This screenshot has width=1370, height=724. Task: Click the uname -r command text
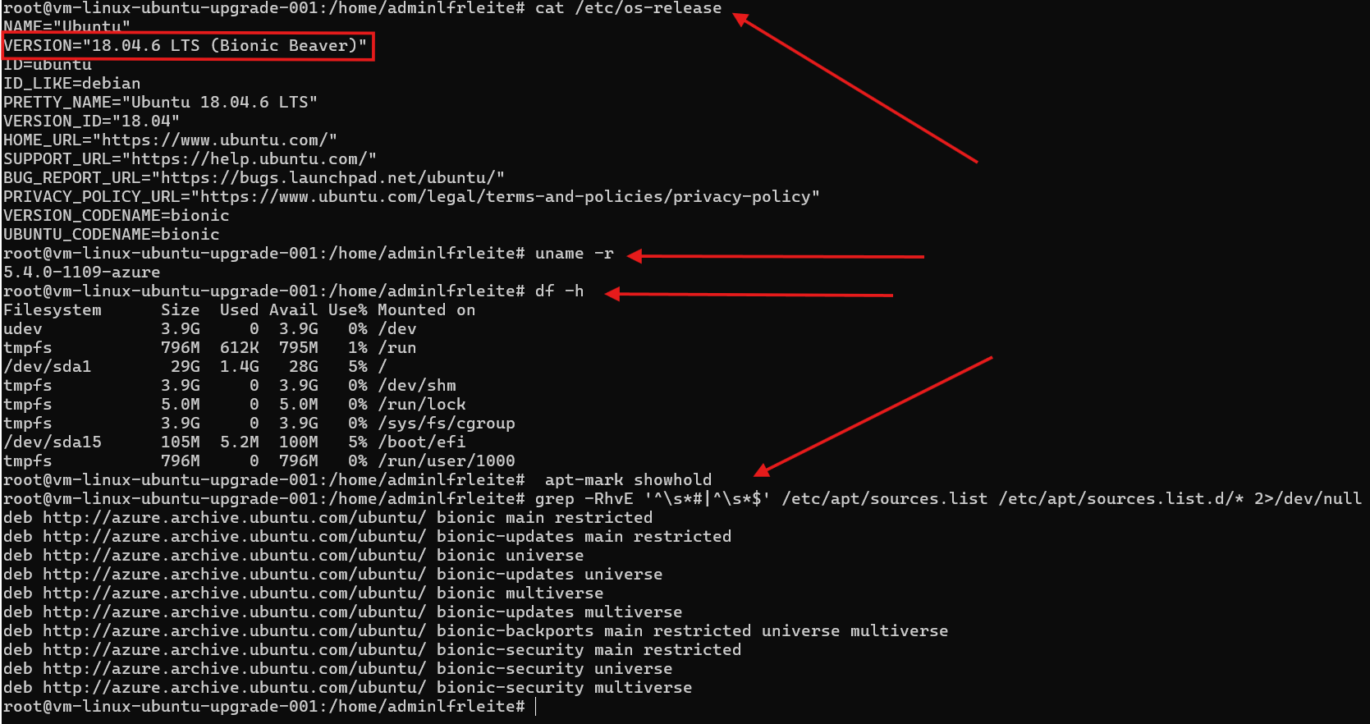pos(574,254)
